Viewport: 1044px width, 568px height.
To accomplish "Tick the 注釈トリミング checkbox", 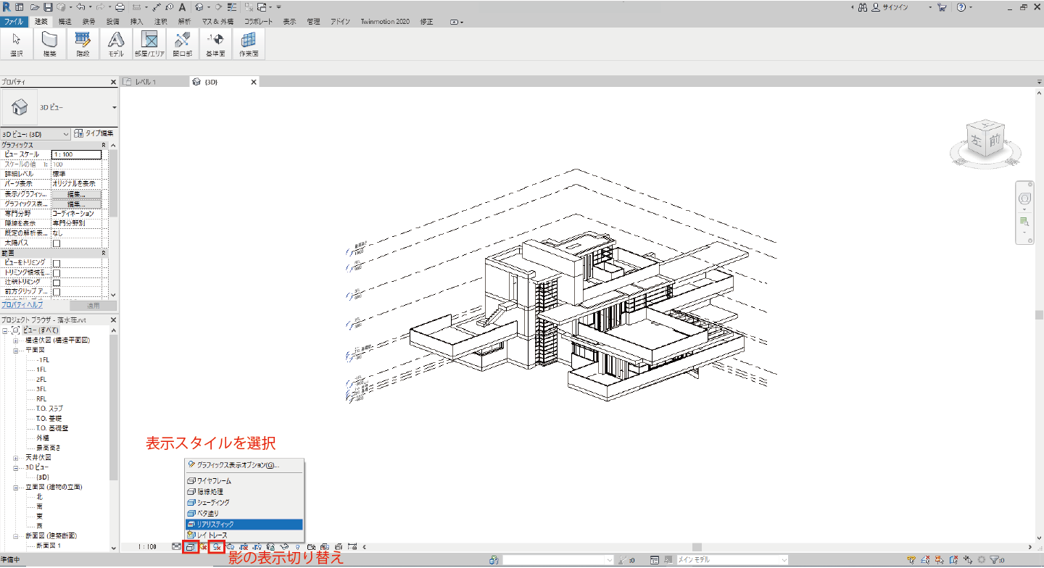I will (x=57, y=282).
